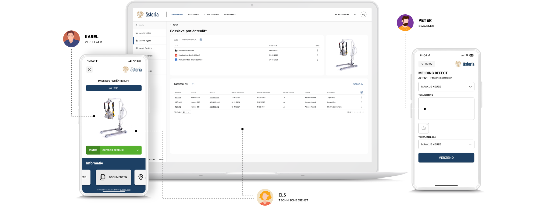
Task: Switch language with the NL selector
Action: pos(355,15)
